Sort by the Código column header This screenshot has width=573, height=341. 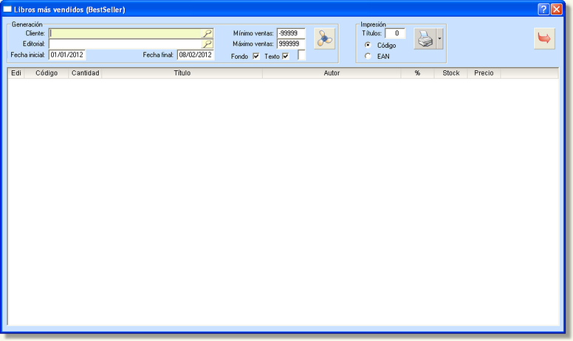coord(47,73)
